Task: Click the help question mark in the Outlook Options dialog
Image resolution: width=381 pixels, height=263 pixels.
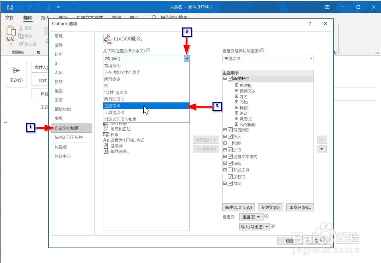Action: point(309,23)
